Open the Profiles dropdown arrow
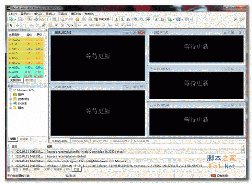The width and height of the screenshot is (252, 184). point(24,19)
